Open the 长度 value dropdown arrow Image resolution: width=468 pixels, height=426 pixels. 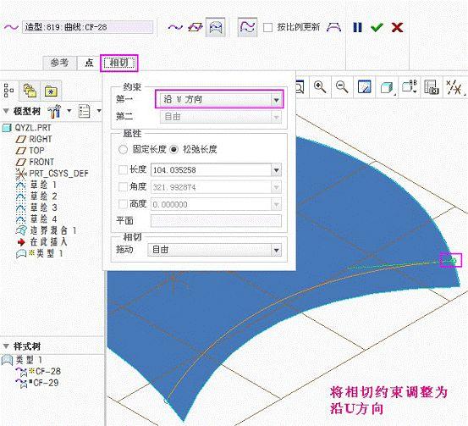tap(276, 170)
